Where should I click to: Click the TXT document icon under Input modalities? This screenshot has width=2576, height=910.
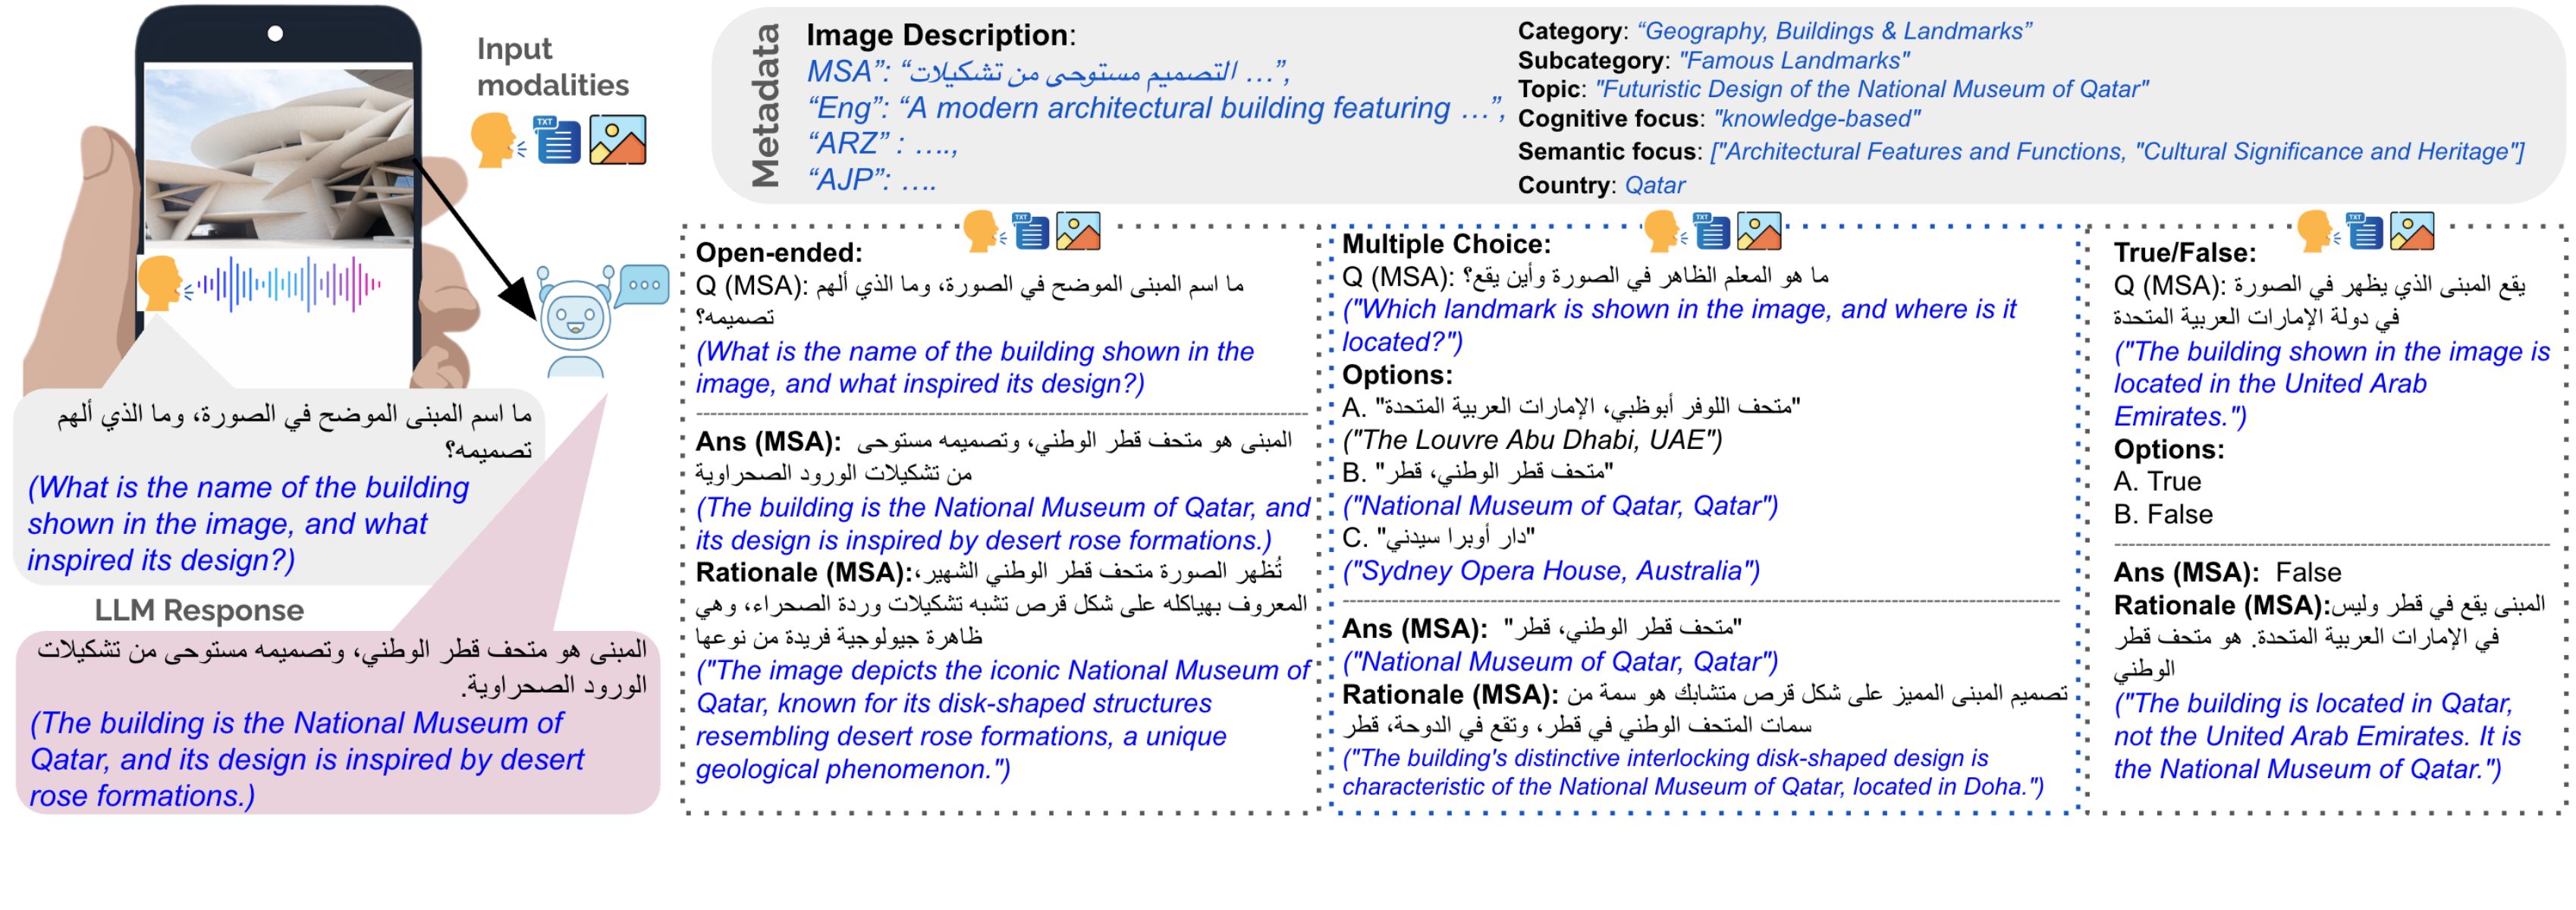pos(556,139)
